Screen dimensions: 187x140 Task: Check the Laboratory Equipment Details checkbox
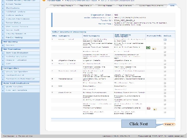tap(165, 79)
